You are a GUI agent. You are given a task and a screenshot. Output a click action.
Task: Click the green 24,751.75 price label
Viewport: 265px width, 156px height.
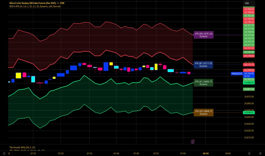(x=249, y=25)
